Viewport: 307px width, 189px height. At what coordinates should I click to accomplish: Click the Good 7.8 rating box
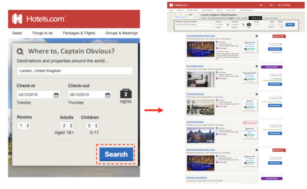tap(250, 105)
